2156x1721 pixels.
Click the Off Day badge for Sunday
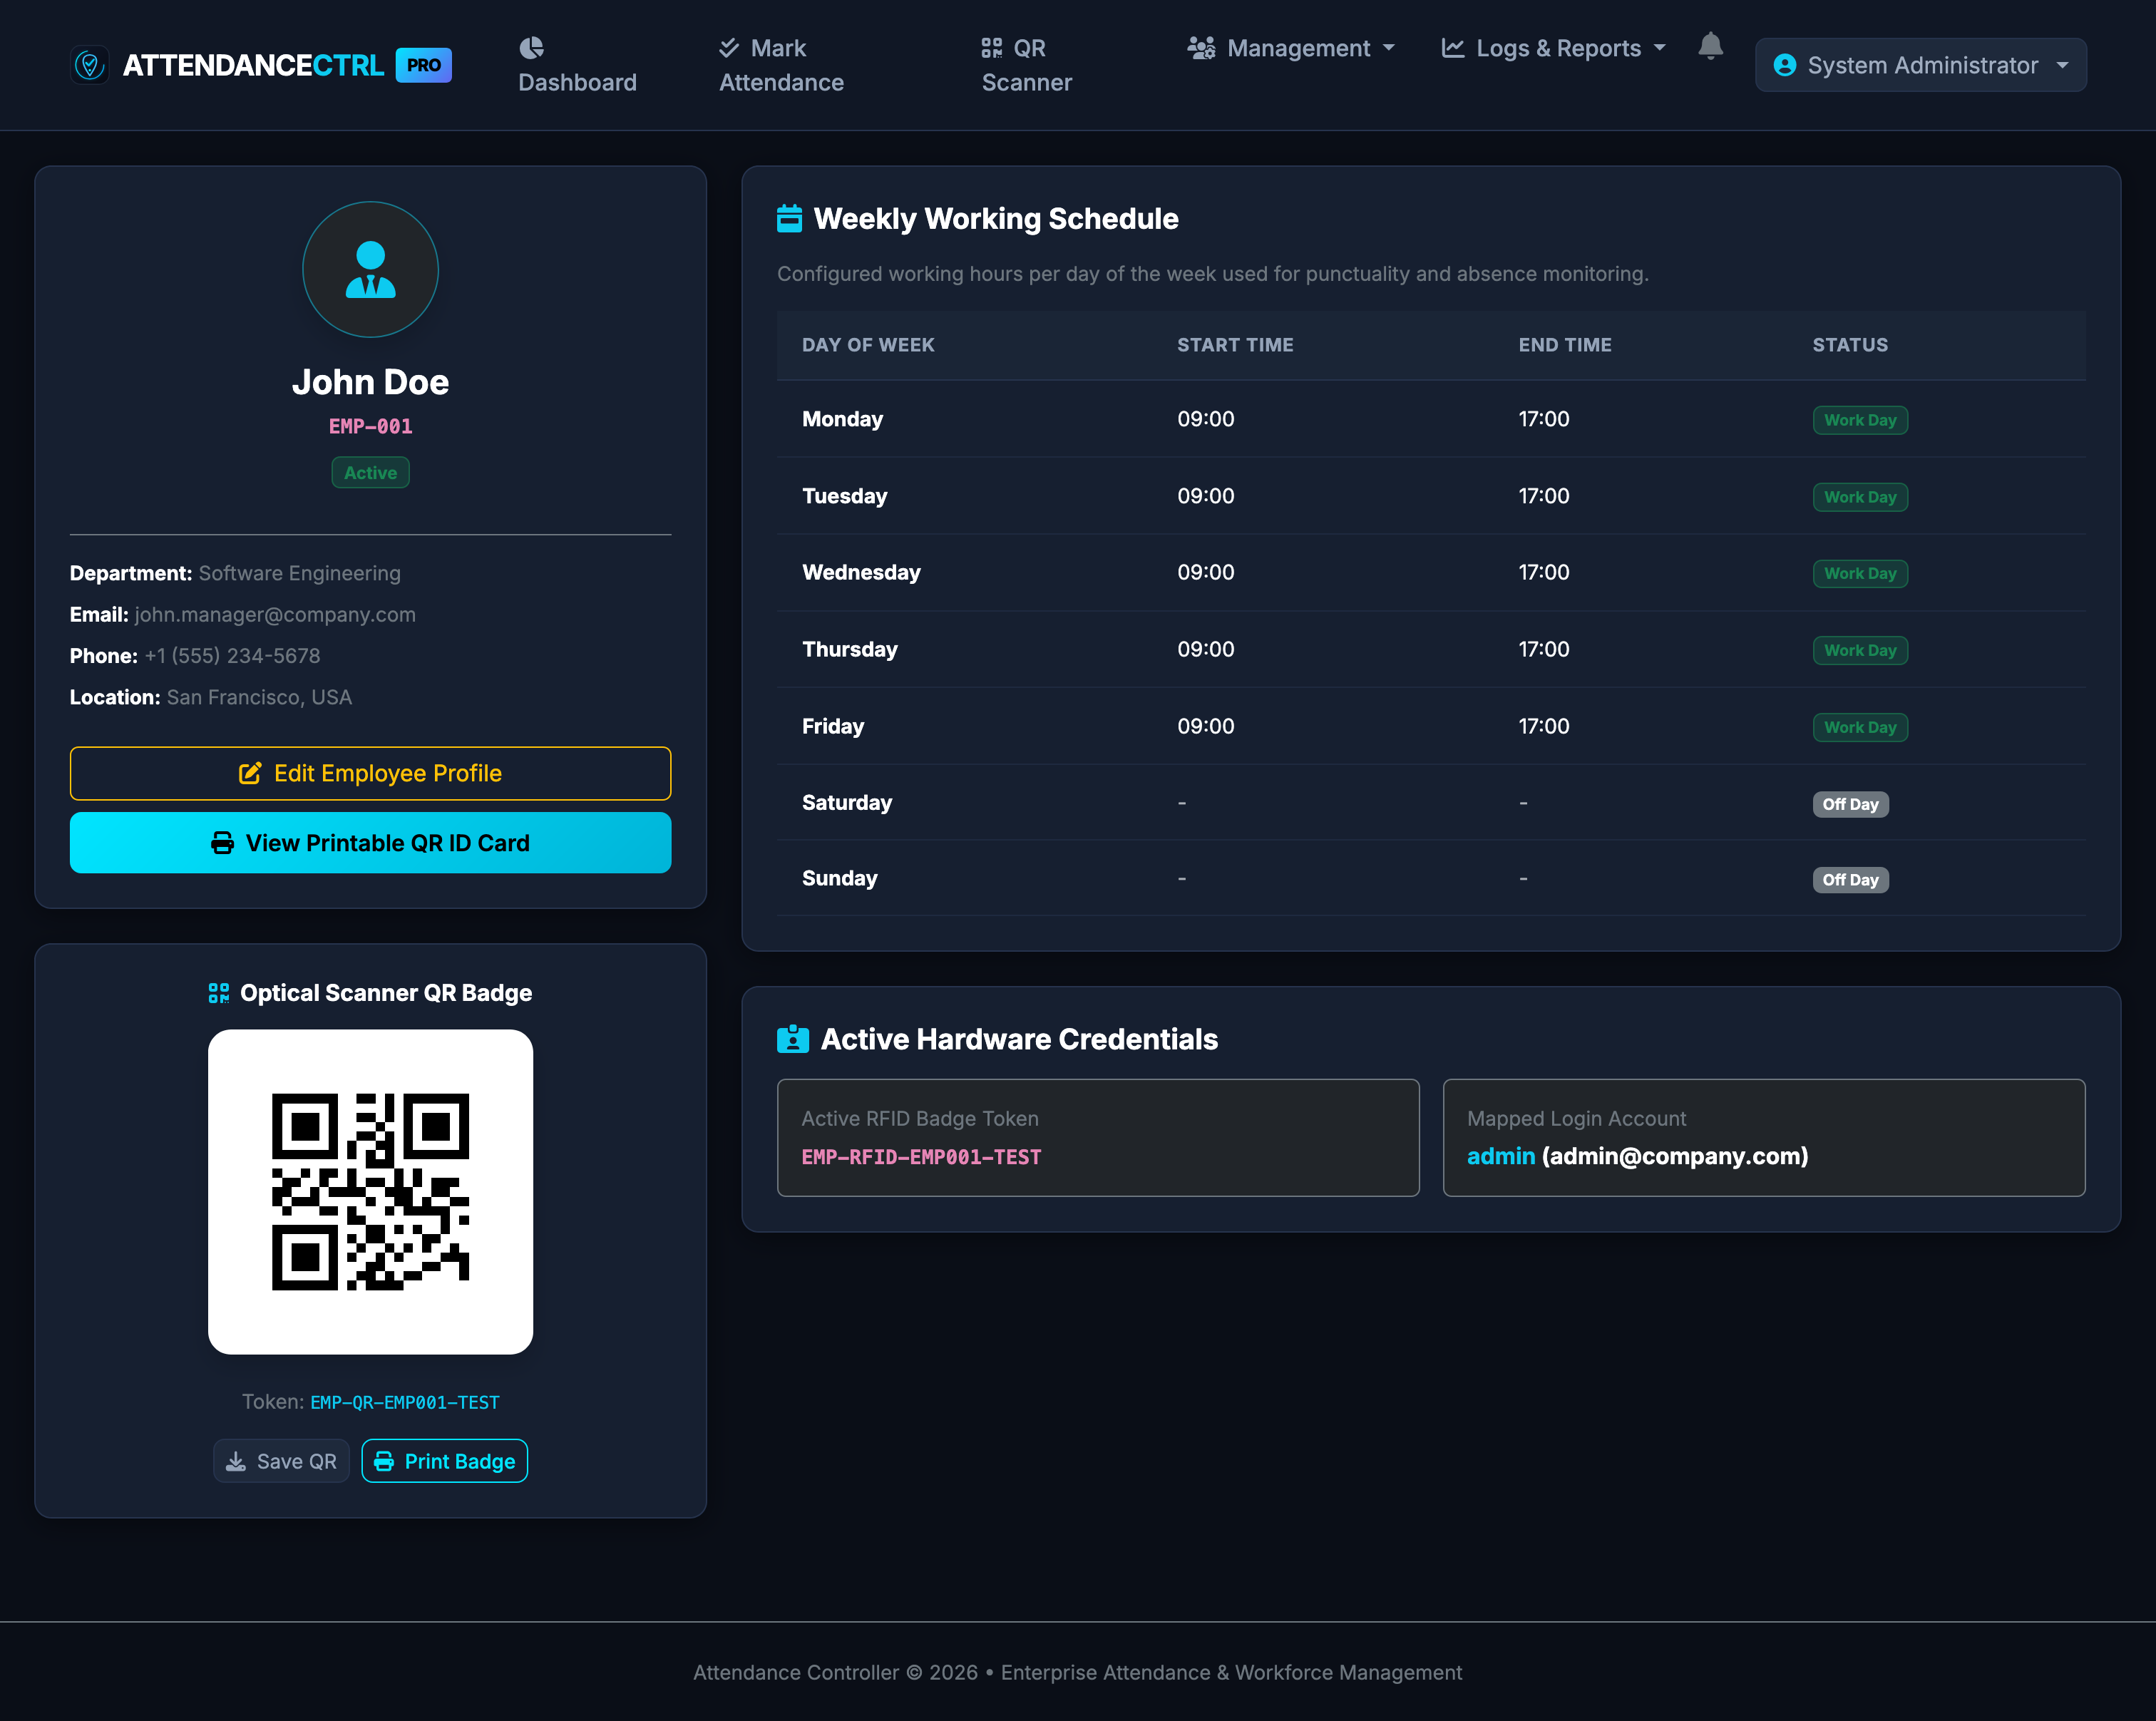coord(1850,880)
